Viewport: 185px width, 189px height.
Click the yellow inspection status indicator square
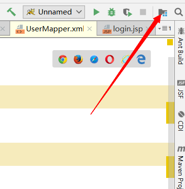click(x=170, y=42)
